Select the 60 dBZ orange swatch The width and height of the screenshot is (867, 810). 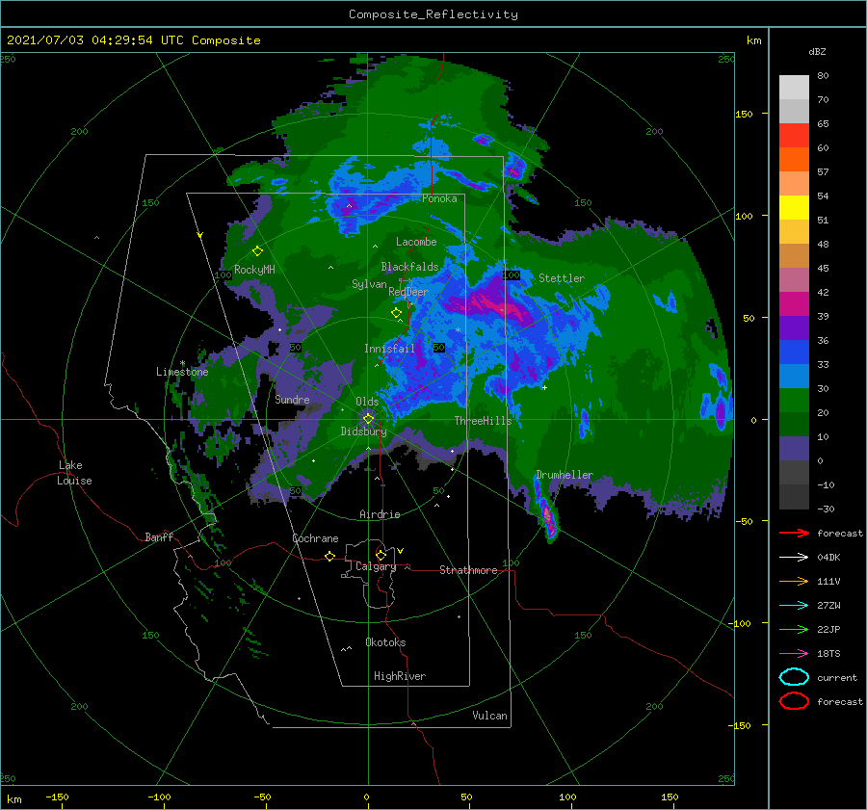[794, 159]
